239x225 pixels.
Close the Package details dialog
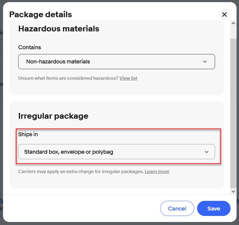click(x=224, y=14)
